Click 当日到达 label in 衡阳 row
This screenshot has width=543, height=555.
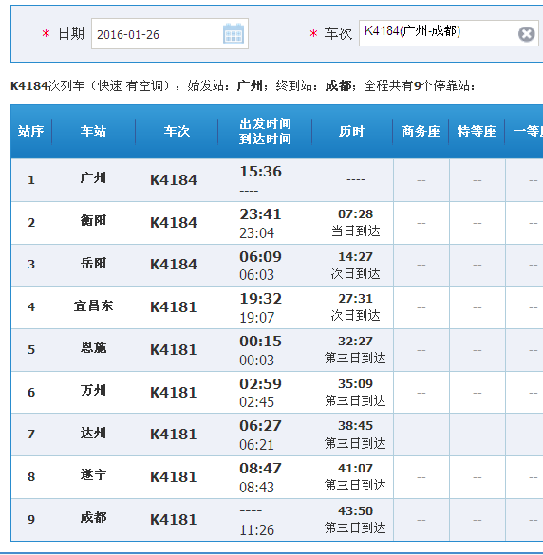tap(356, 231)
